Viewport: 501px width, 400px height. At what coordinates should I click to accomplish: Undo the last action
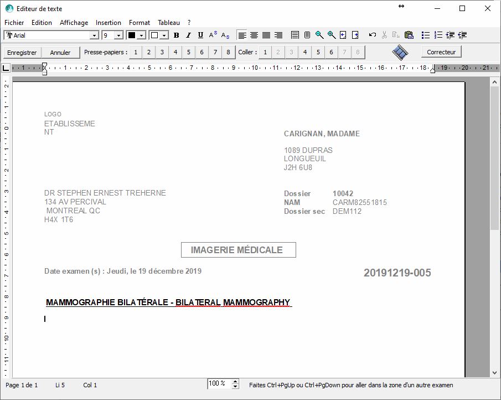click(x=372, y=35)
